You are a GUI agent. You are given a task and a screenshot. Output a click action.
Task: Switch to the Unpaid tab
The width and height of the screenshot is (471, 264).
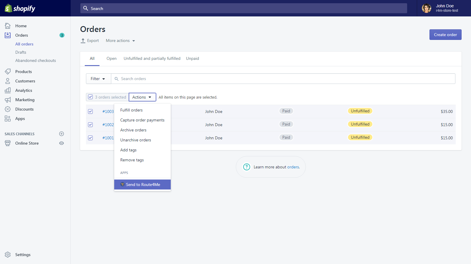[x=193, y=59]
